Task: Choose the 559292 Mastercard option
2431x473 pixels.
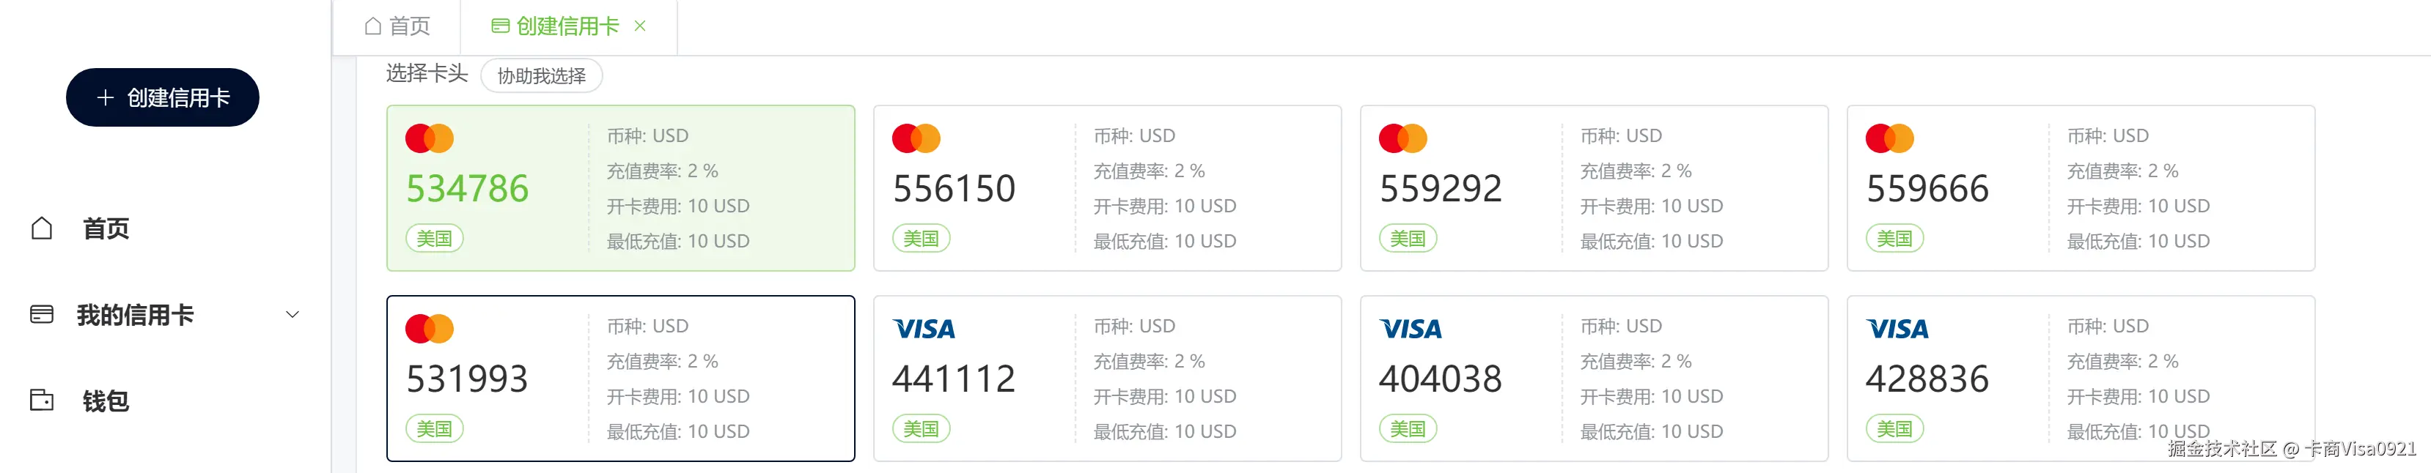Action: 1593,188
